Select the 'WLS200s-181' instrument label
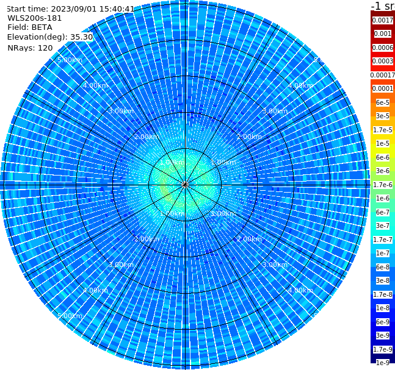 pyautogui.click(x=35, y=18)
